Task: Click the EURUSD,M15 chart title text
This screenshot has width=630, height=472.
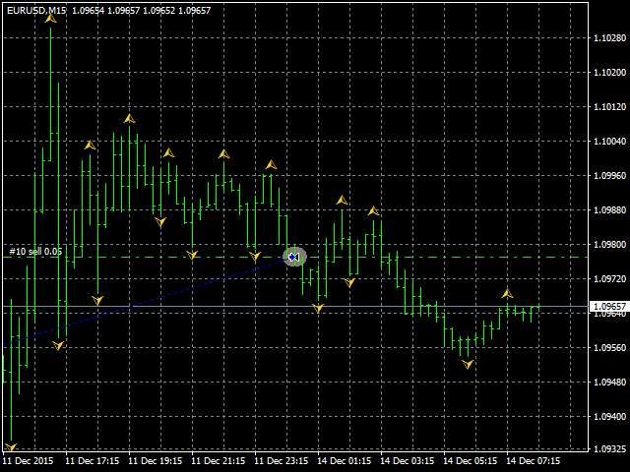Action: point(34,9)
